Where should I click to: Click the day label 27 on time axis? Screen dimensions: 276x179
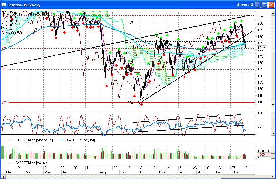233,168
